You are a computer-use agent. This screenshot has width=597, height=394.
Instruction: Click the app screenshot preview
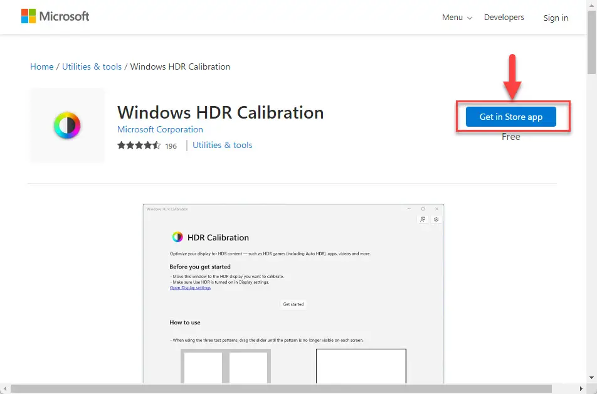[x=293, y=295]
